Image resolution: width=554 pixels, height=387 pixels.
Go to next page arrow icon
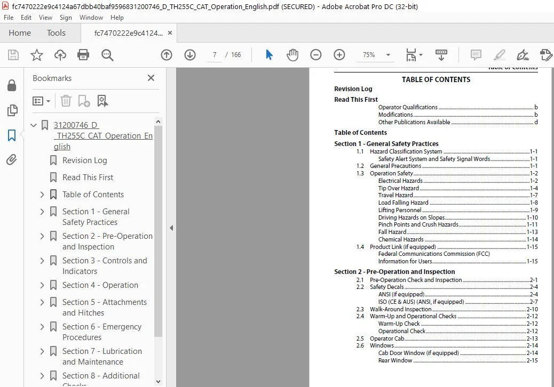[x=190, y=55]
